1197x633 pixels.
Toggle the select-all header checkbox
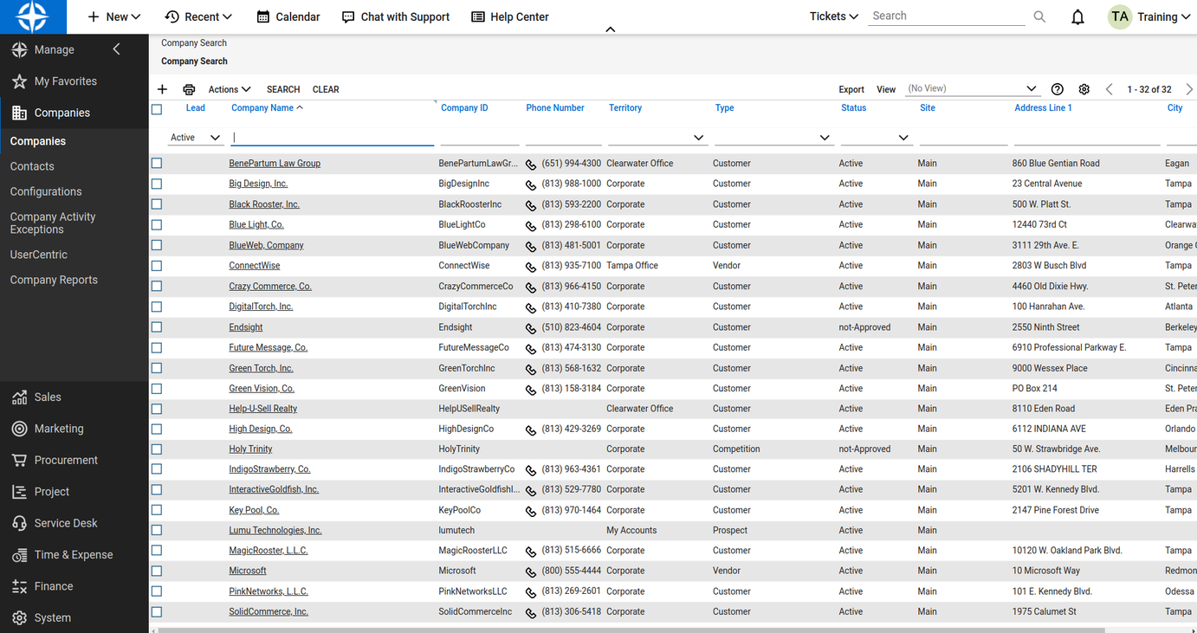click(157, 109)
